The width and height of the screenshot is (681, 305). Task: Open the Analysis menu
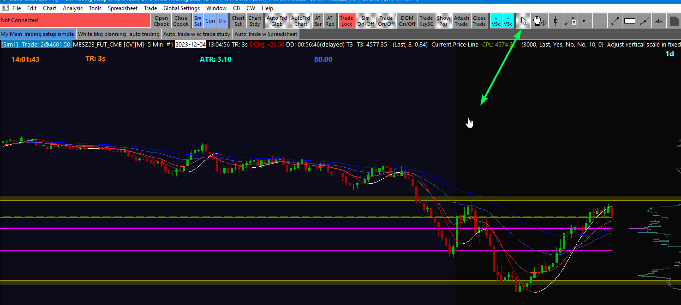pos(73,8)
